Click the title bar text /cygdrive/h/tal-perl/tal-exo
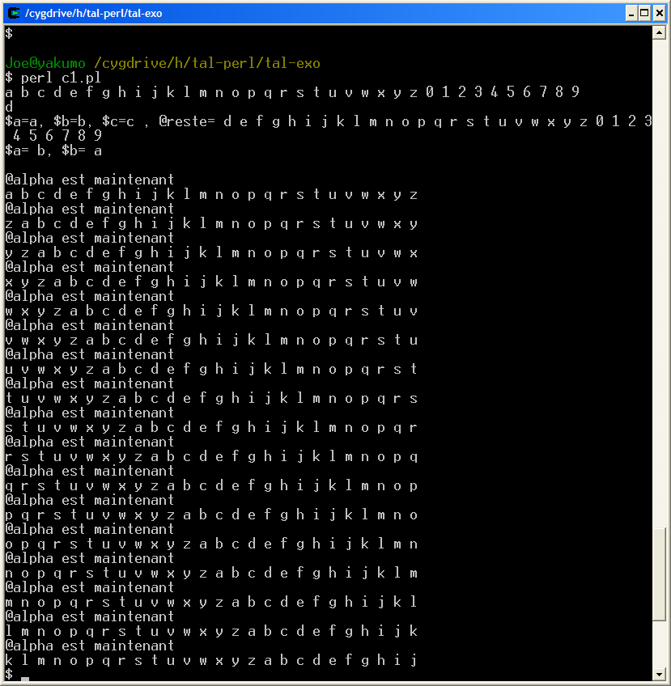 coord(93,14)
